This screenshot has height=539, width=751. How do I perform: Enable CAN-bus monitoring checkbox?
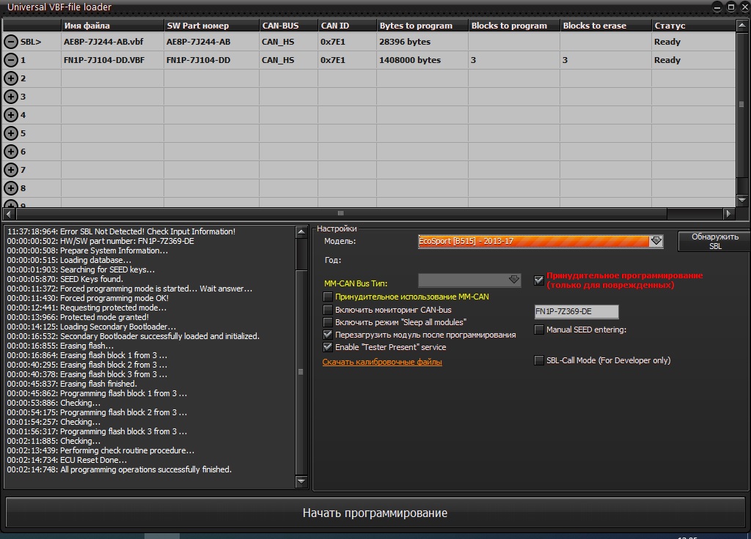[328, 310]
